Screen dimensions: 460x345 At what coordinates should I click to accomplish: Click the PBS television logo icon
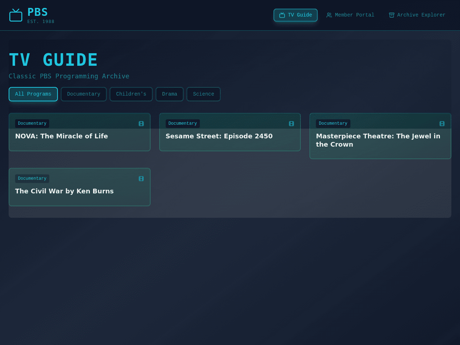16,15
